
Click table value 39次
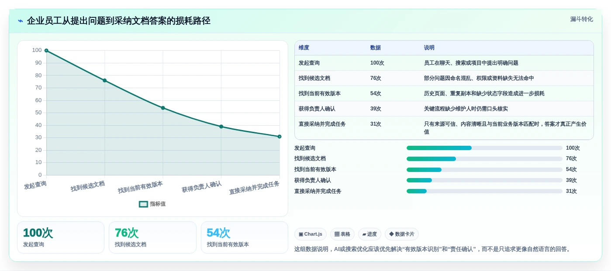coord(376,109)
